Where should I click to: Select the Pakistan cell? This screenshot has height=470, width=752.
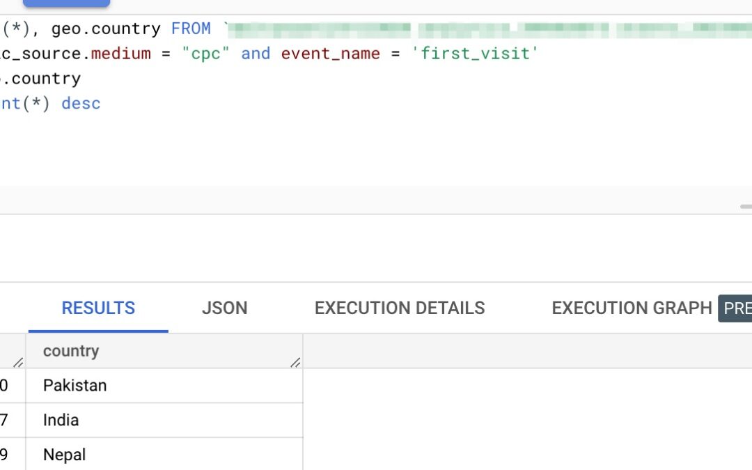coord(164,386)
